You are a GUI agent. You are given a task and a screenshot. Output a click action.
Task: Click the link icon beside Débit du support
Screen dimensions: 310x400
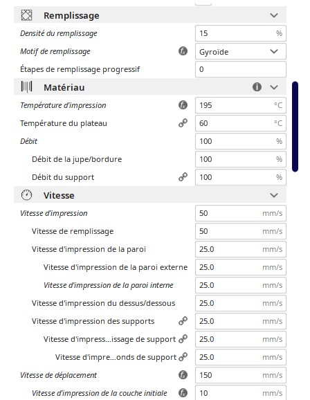(183, 177)
